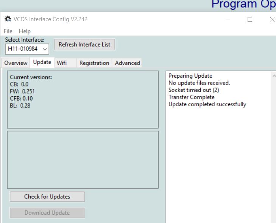Go to the Registration tab
The width and height of the screenshot is (276, 223).
coord(94,63)
